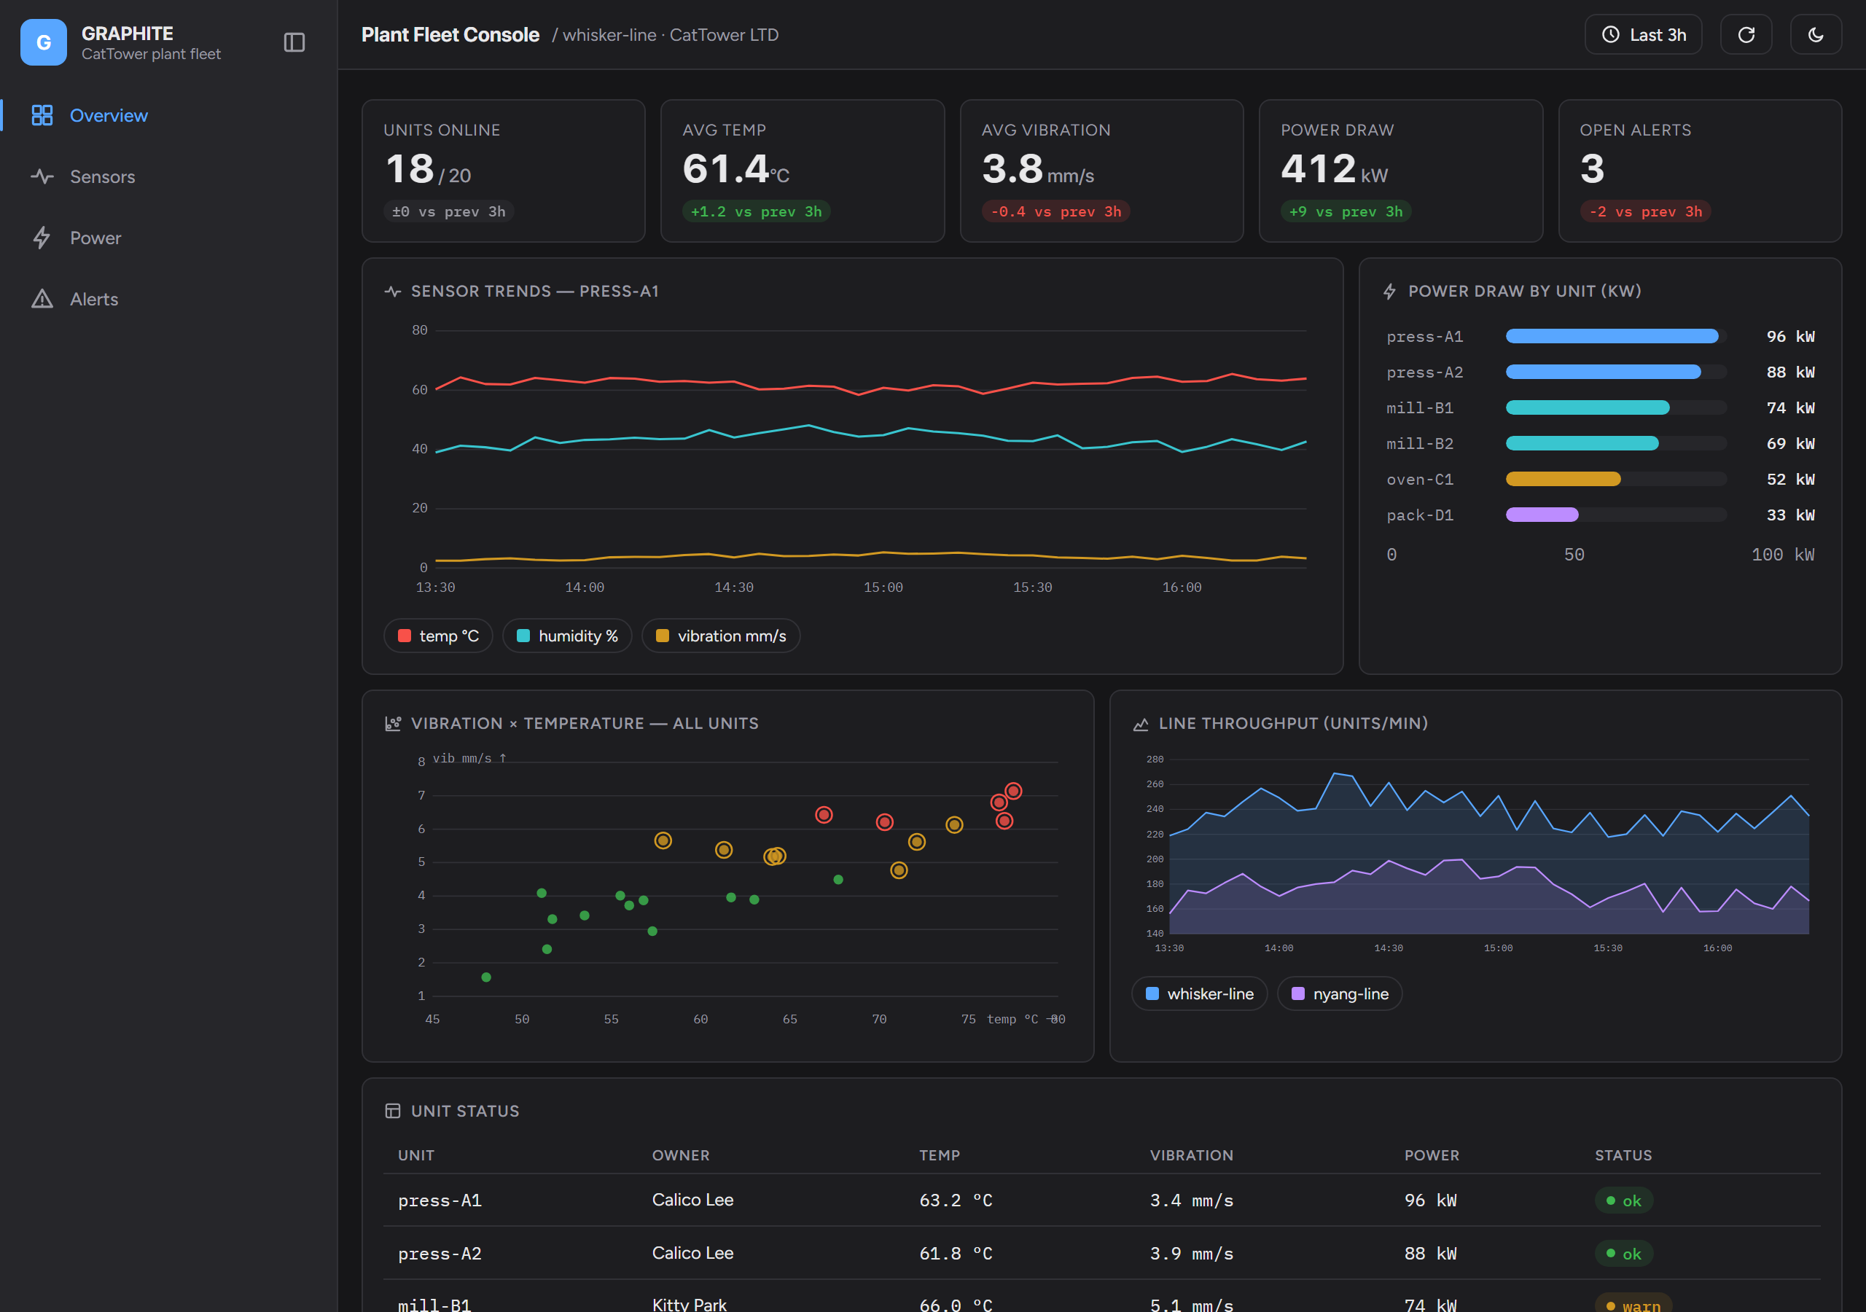Open the Last 3h time range

[1643, 35]
